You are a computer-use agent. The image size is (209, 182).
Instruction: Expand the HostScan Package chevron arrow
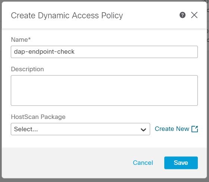coord(143,129)
